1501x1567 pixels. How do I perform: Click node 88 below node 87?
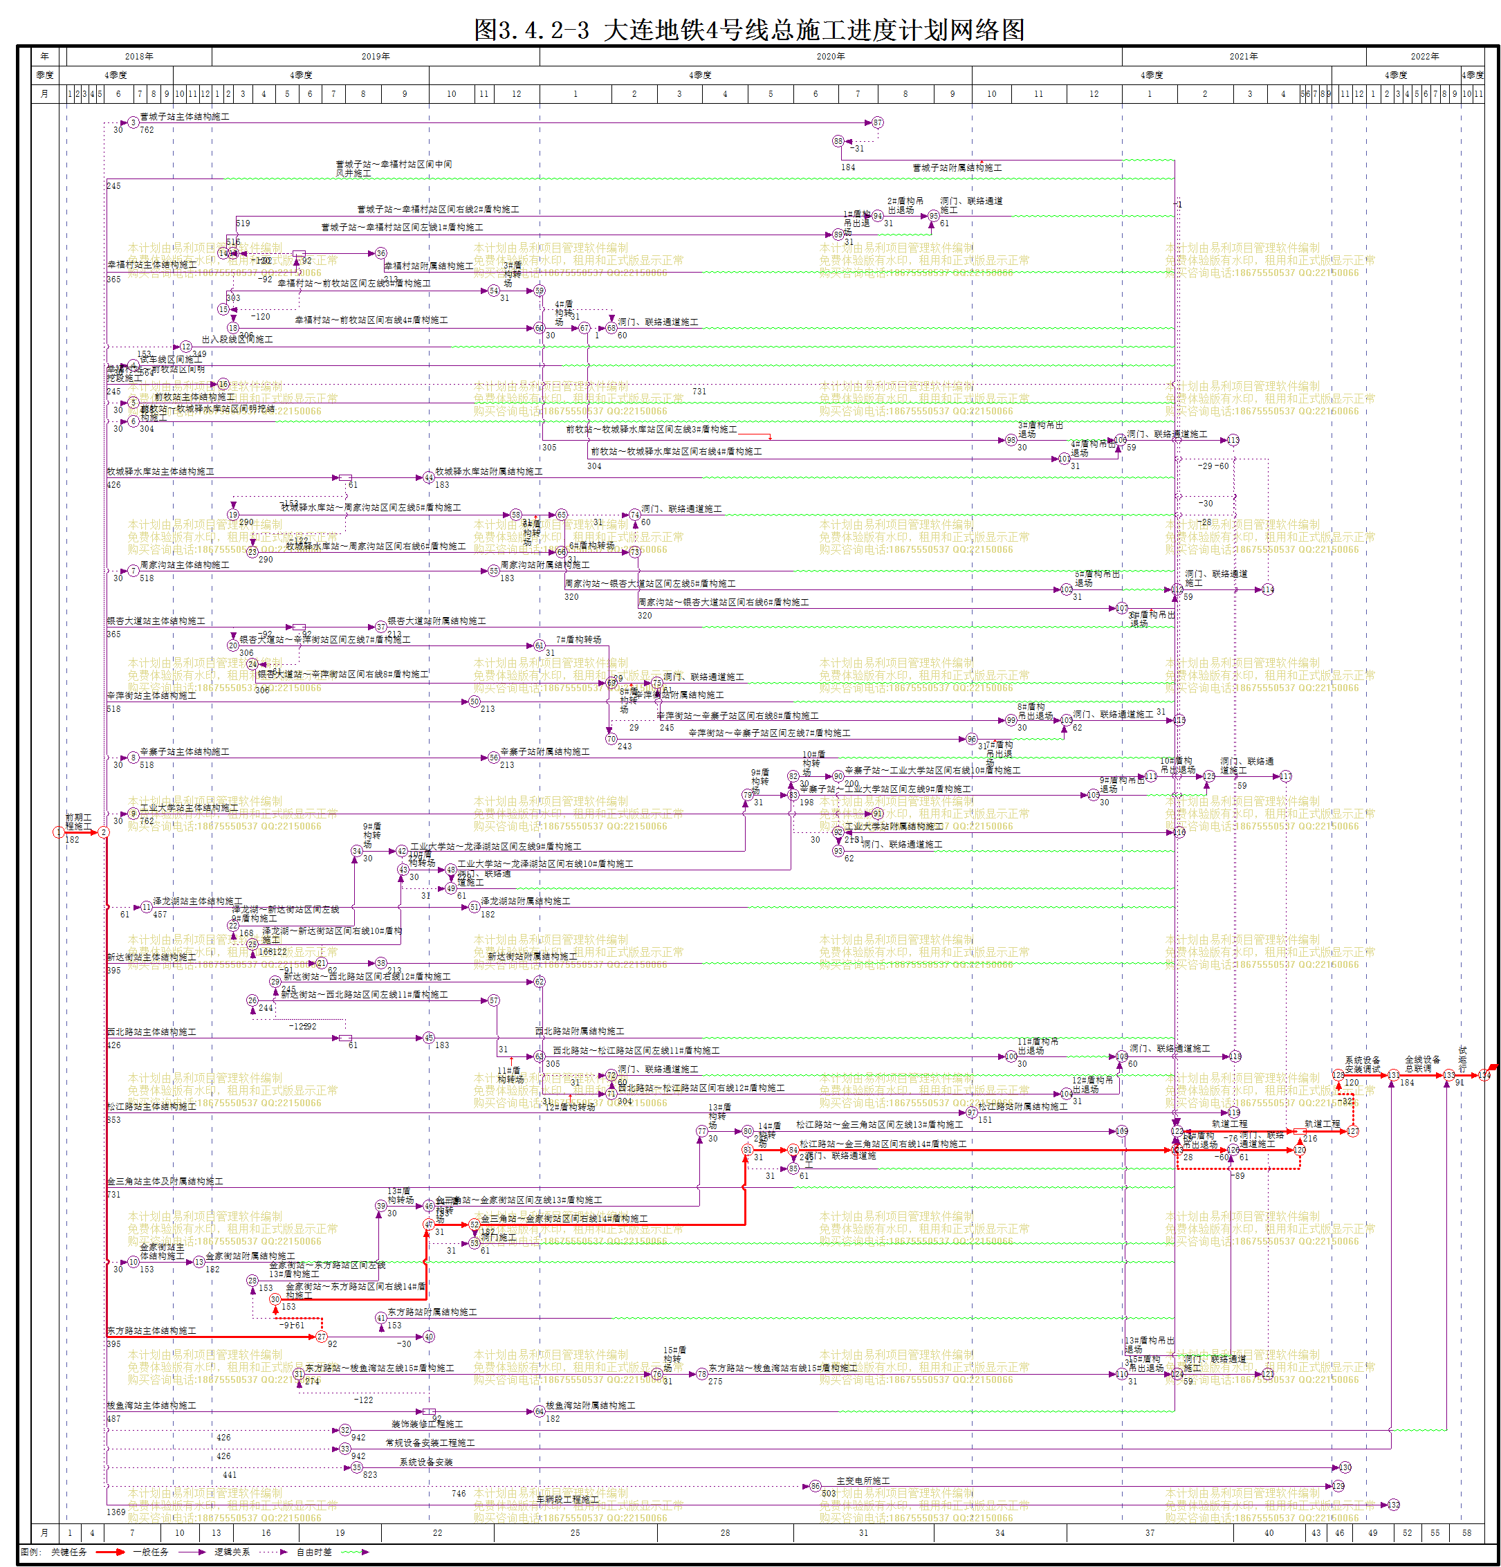pyautogui.click(x=838, y=140)
